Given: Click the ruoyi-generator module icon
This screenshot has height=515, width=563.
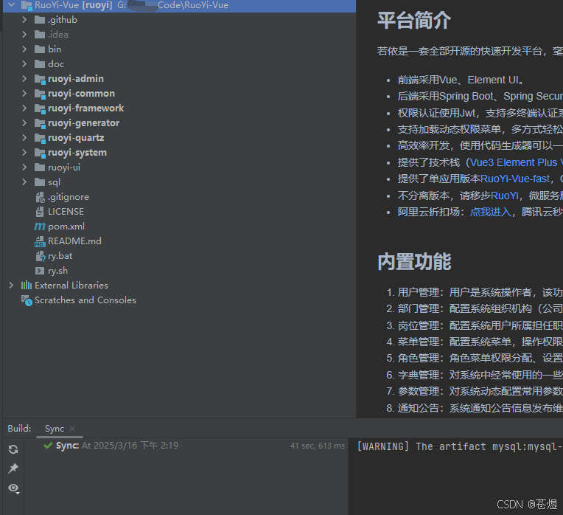Looking at the screenshot, I should [40, 123].
